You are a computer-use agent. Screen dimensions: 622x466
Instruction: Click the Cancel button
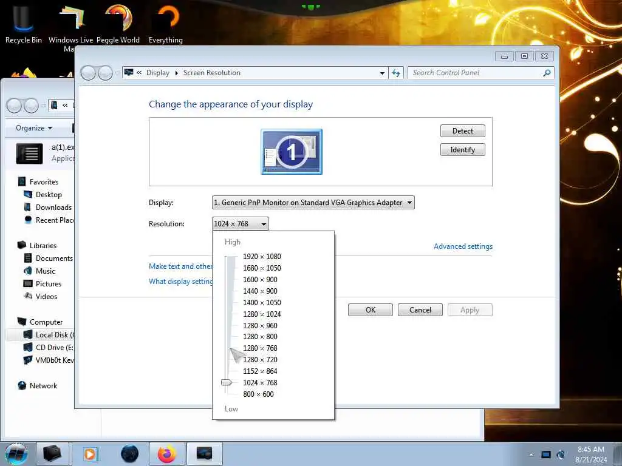pos(420,310)
